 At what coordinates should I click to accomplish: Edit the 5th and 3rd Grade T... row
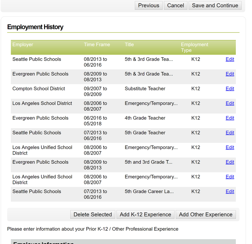230,162
